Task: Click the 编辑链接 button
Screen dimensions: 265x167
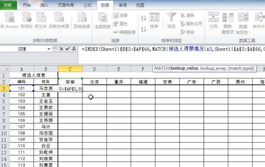Action: tap(124, 32)
